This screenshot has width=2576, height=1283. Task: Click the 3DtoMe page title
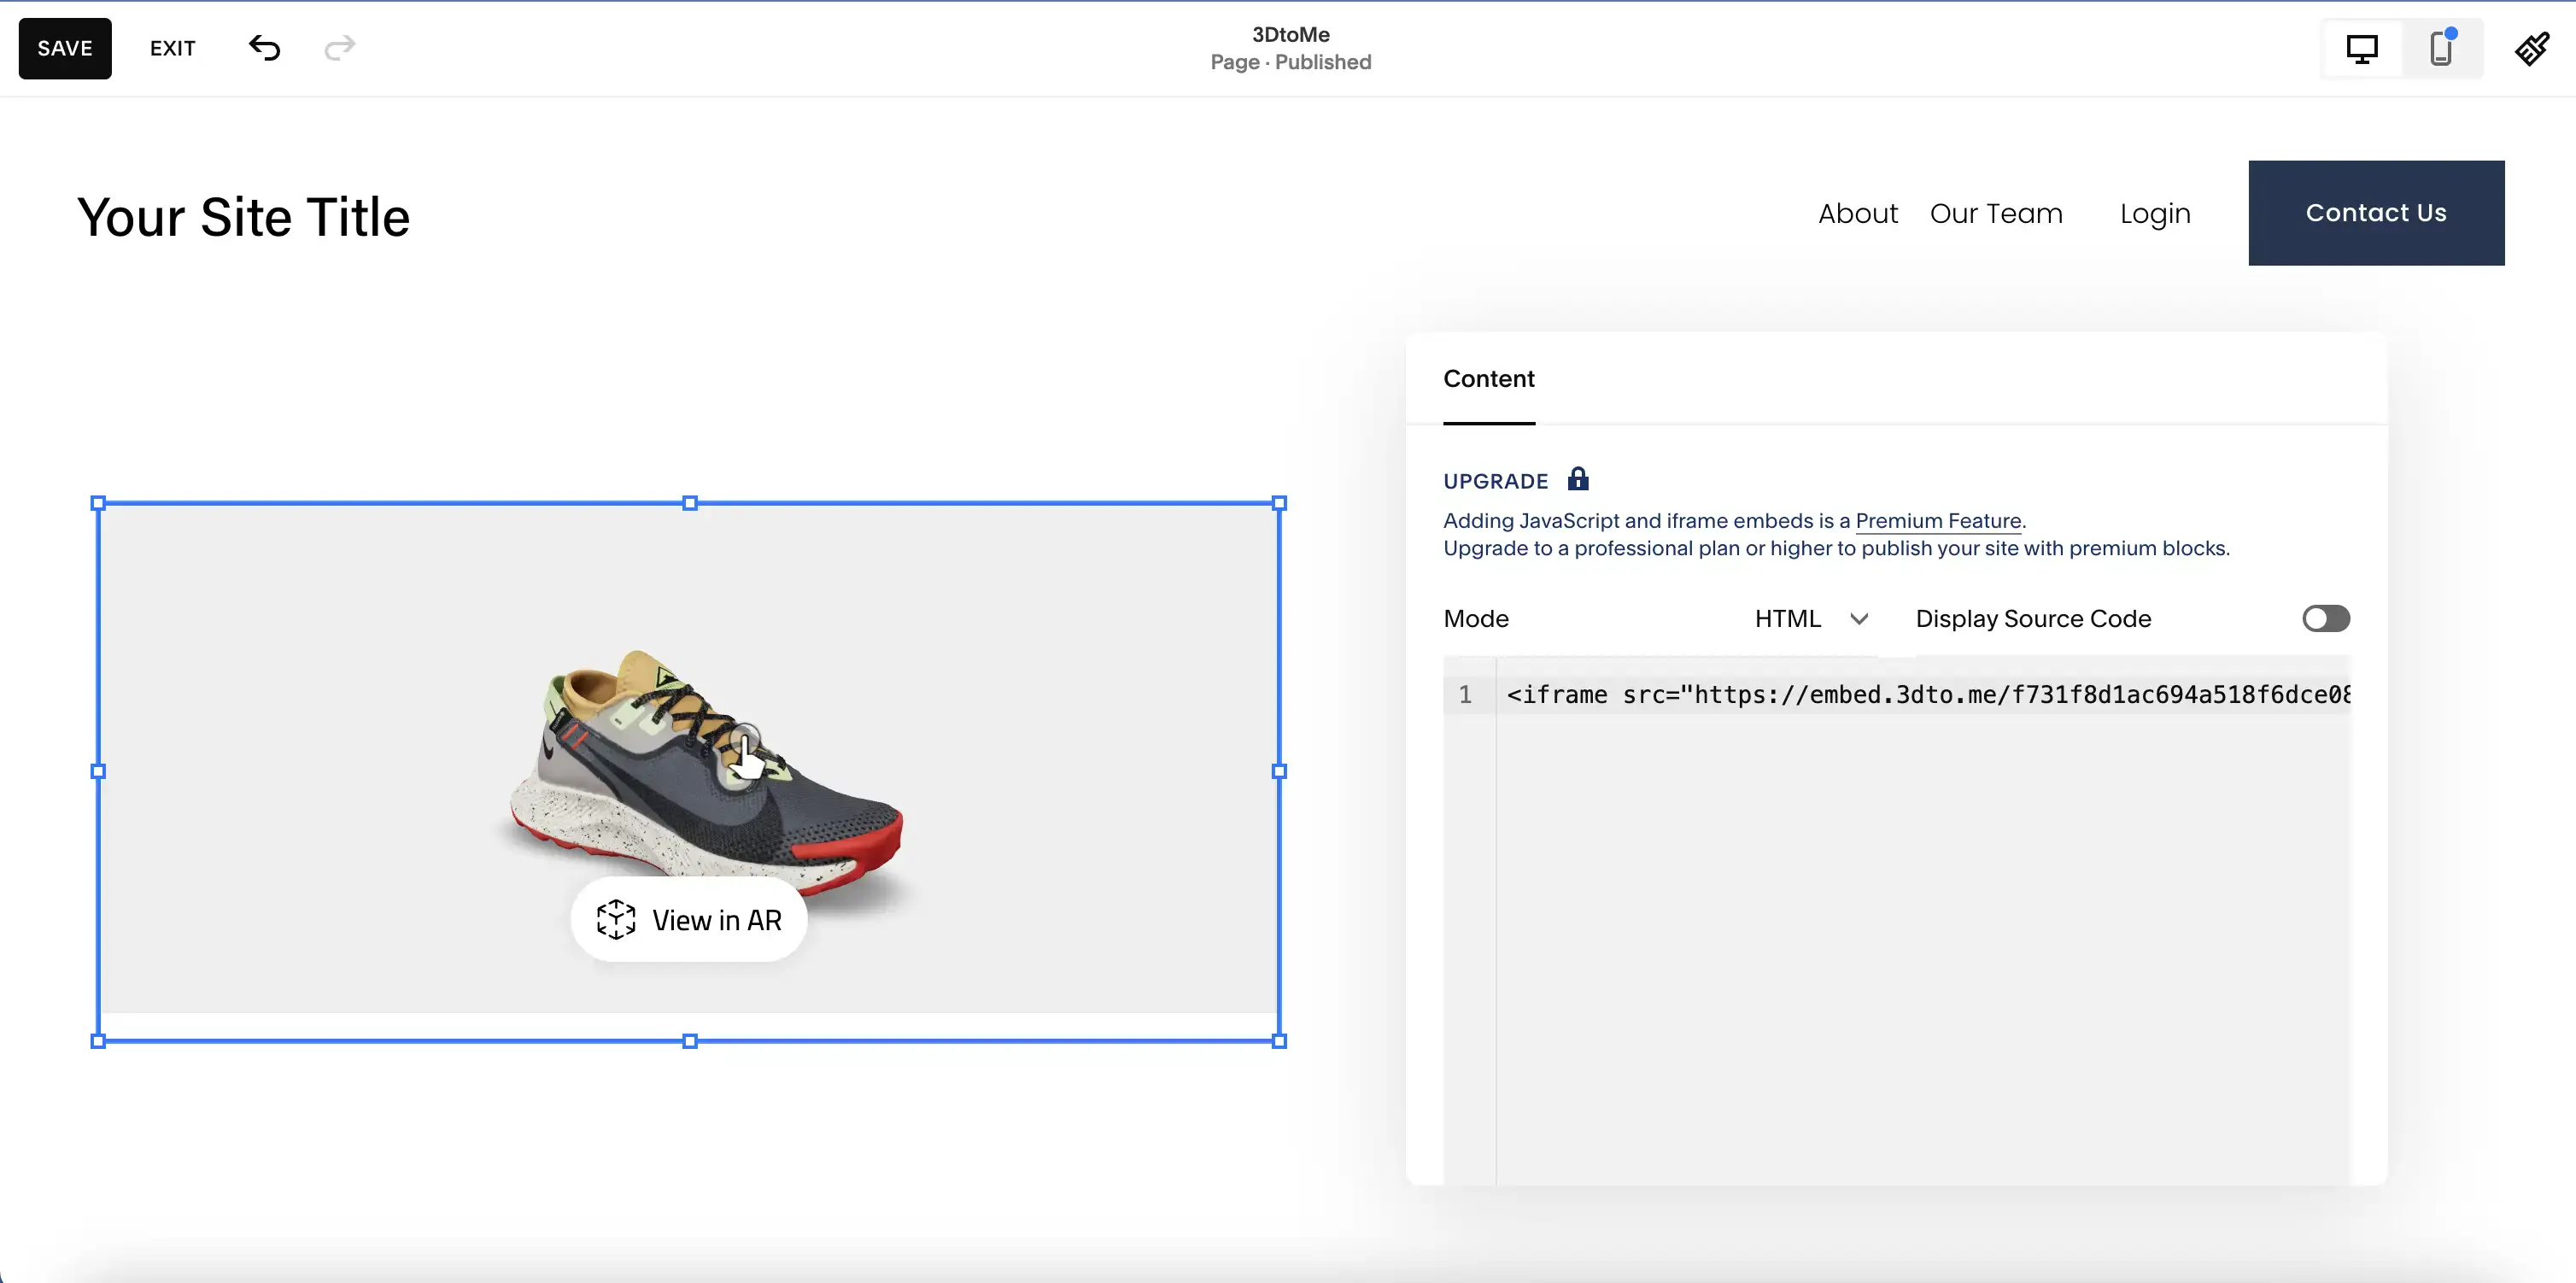pyautogui.click(x=1291, y=35)
